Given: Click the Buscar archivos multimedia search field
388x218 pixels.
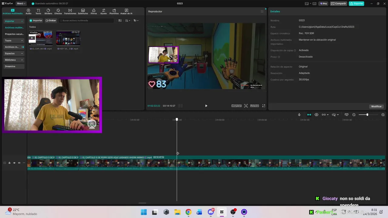Looking at the screenshot, I should pyautogui.click(x=87, y=21).
